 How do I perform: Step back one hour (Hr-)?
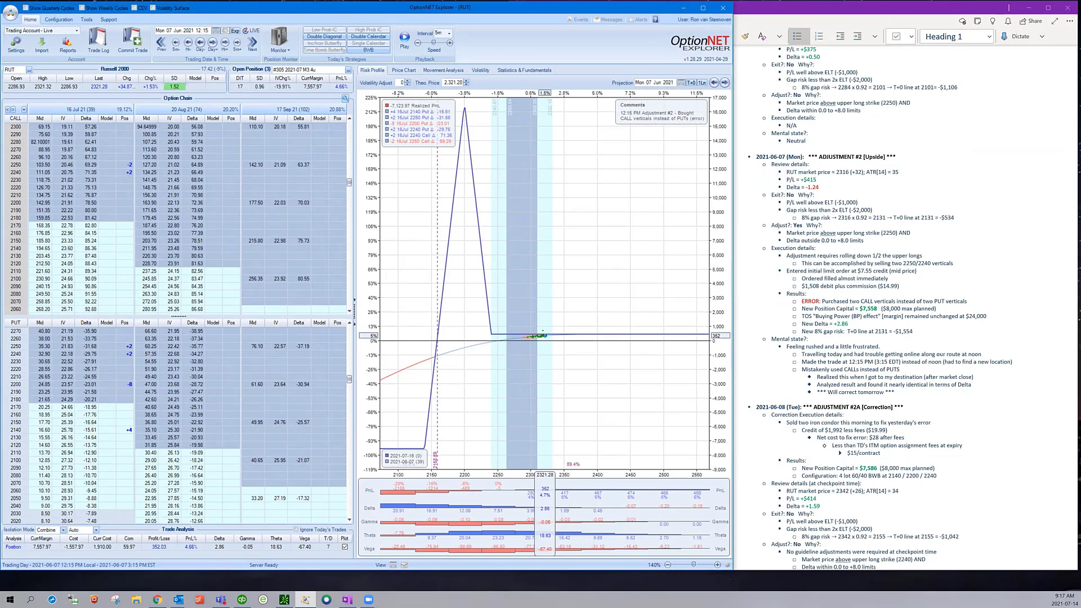pyautogui.click(x=188, y=43)
